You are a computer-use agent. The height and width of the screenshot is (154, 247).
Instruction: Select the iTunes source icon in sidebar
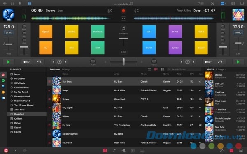(x=3, y=75)
